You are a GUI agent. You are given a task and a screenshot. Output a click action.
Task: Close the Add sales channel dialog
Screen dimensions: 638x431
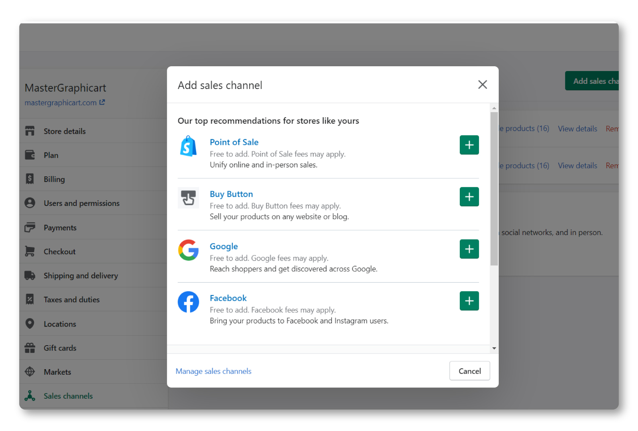tap(482, 85)
